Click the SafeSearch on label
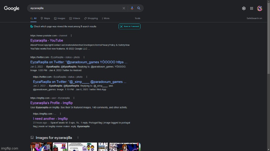 (x=254, y=18)
